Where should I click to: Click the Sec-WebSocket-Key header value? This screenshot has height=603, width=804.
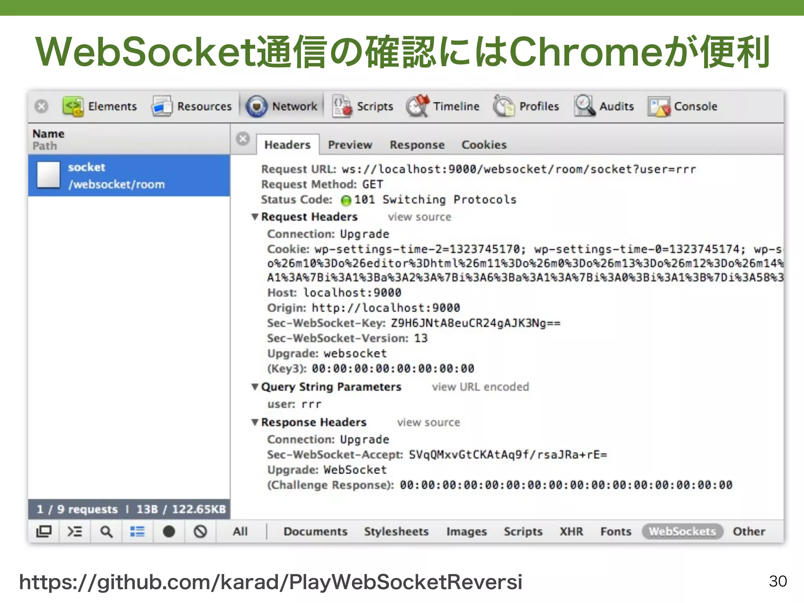click(x=475, y=323)
